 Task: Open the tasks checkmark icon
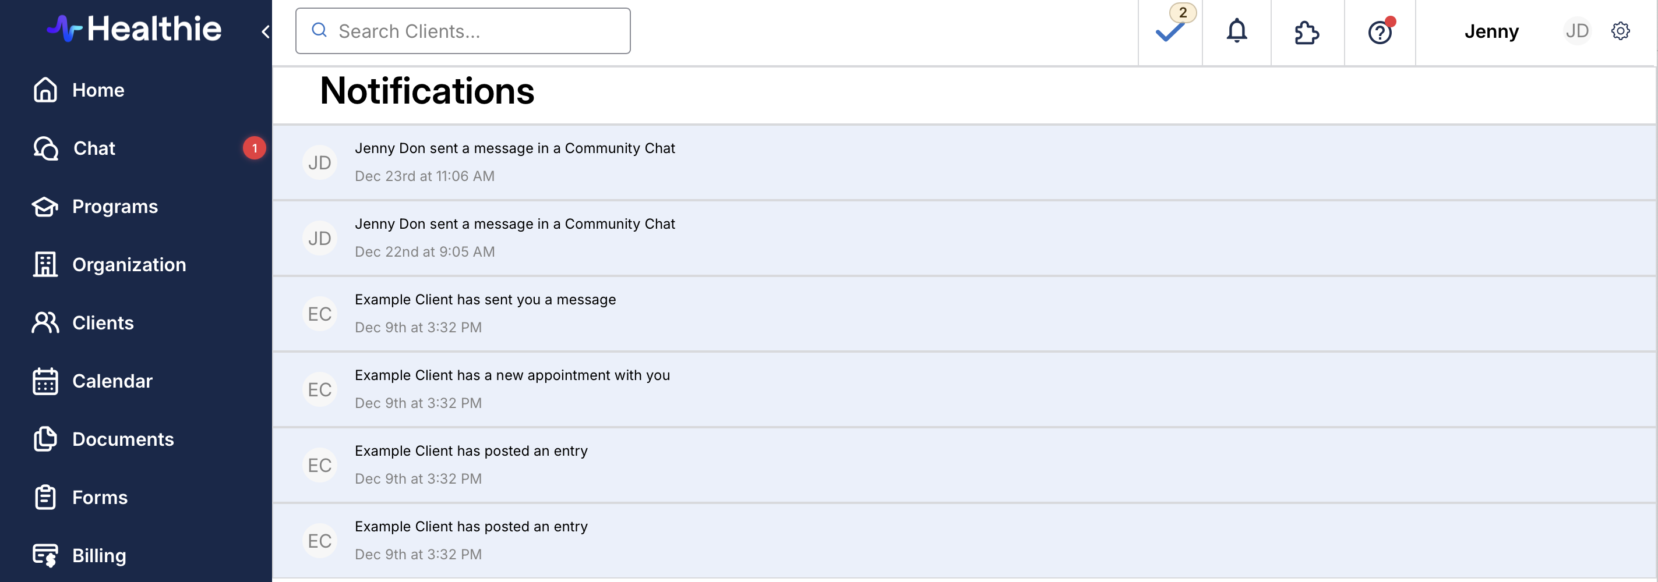pos(1169,31)
